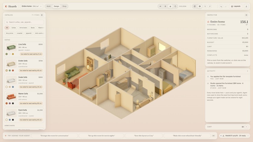Toggle the Wardrobes category filter chip
Image resolution: width=253 pixels, height=142 pixels.
point(40,28)
